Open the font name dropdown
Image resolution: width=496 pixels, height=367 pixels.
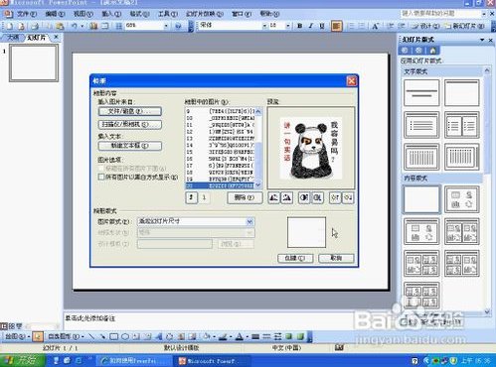click(x=264, y=26)
